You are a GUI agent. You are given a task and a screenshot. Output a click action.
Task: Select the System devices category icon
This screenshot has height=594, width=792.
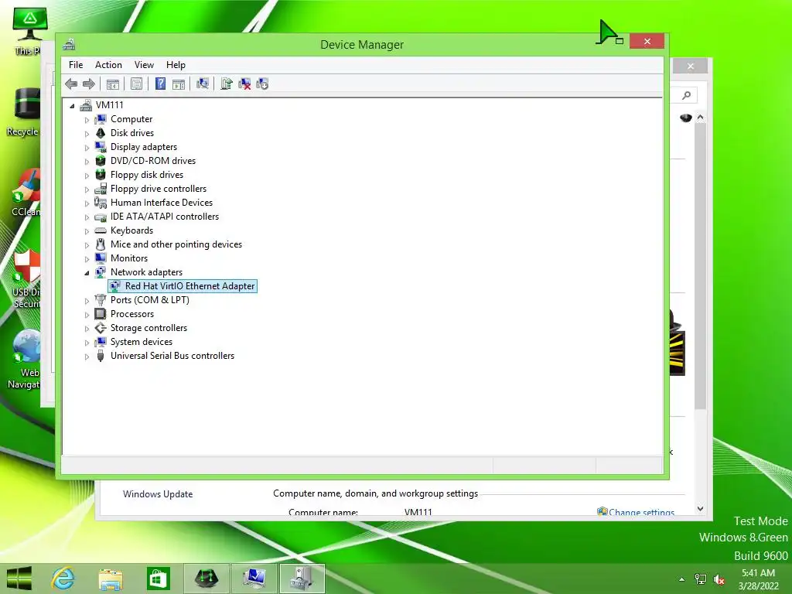[101, 342]
